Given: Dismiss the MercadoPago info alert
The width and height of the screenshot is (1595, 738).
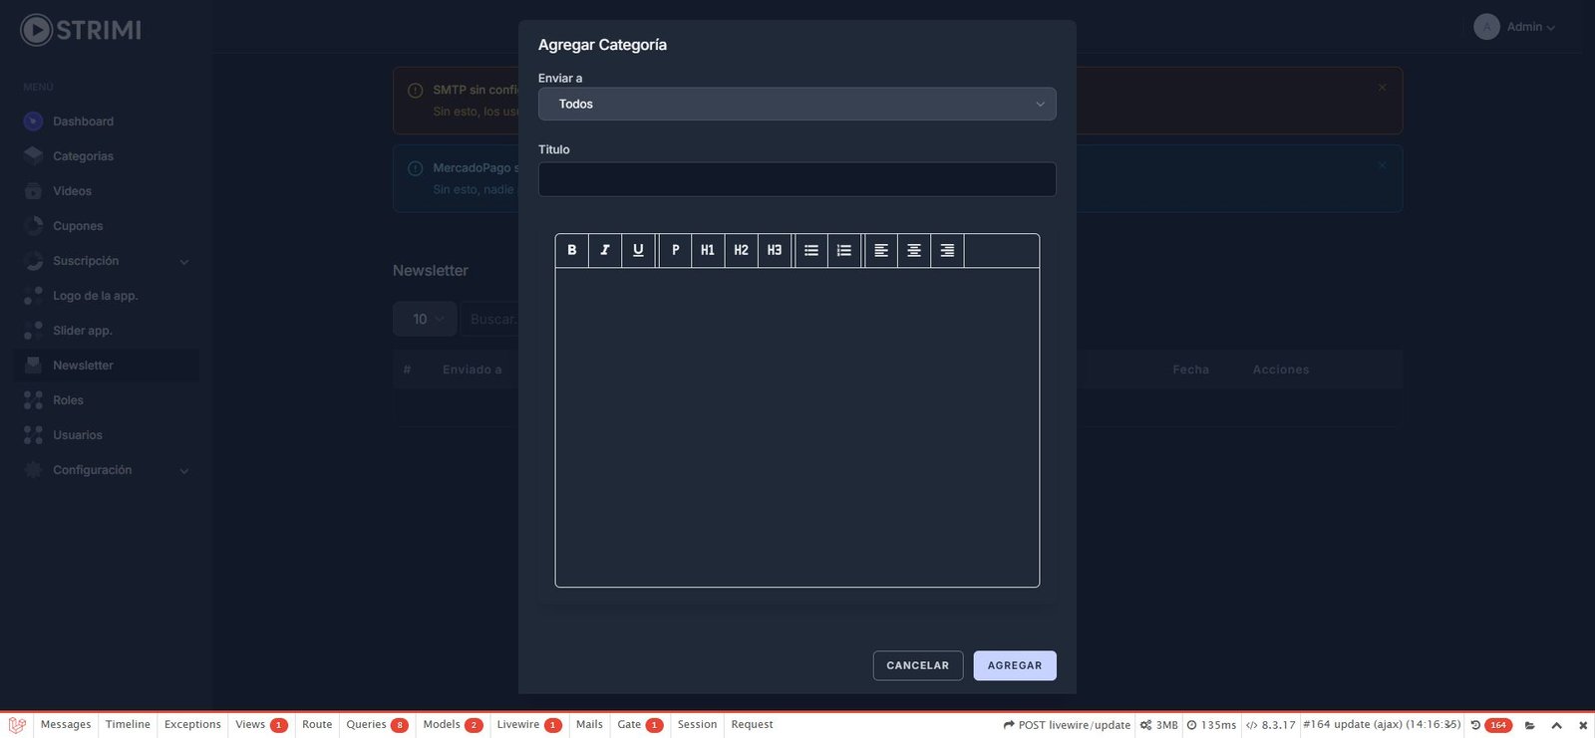Looking at the screenshot, I should (1382, 165).
